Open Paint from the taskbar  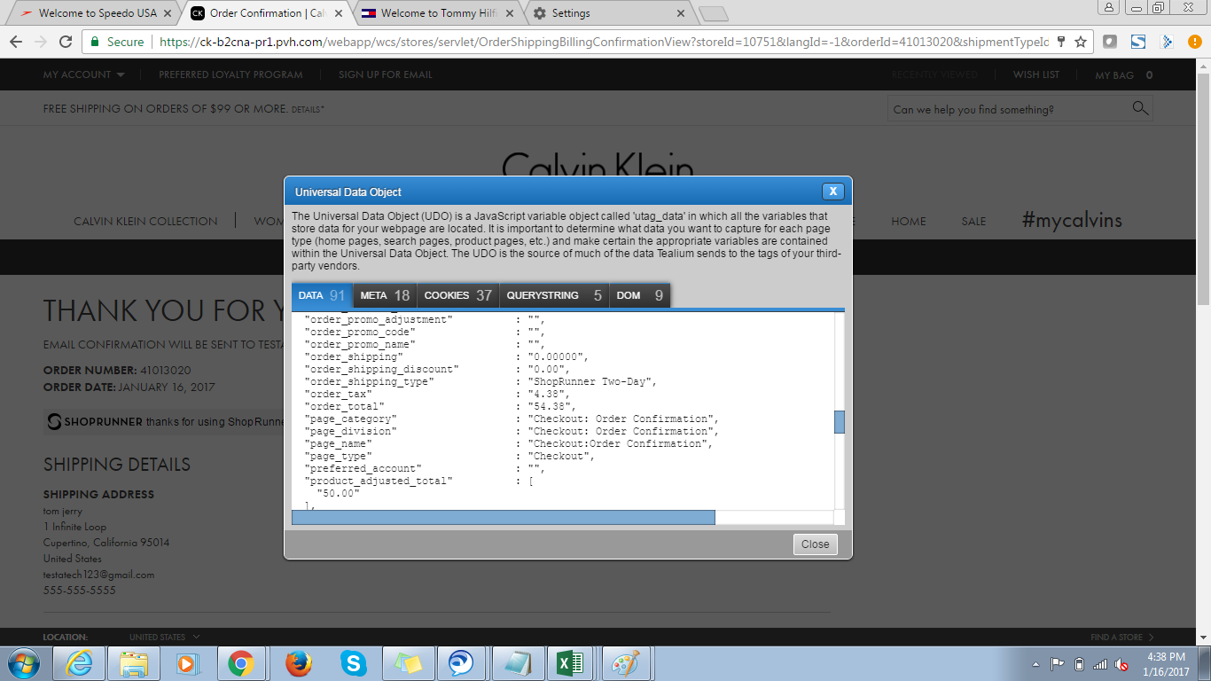(625, 663)
